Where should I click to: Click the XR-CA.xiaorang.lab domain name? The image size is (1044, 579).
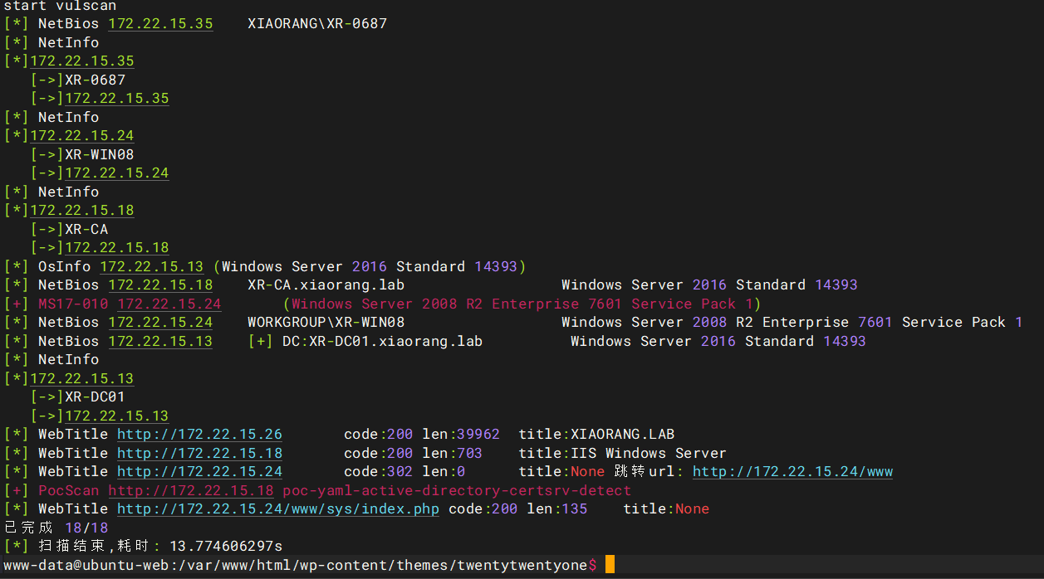pyautogui.click(x=326, y=285)
